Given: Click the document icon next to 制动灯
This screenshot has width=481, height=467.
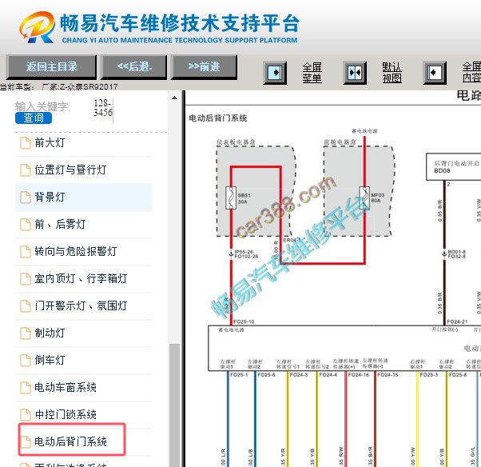Looking at the screenshot, I should tap(26, 333).
